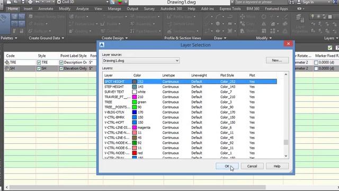Viewport: 339px width, 191px height.
Task: Click the STEP HEIGHT color swatch 143
Action: pos(135,86)
